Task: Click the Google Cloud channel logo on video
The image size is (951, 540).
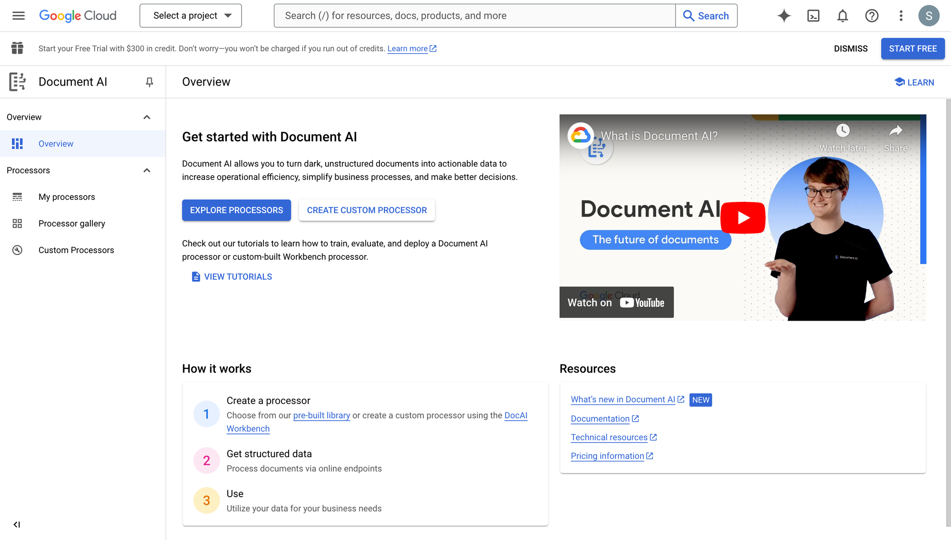Action: pos(581,136)
